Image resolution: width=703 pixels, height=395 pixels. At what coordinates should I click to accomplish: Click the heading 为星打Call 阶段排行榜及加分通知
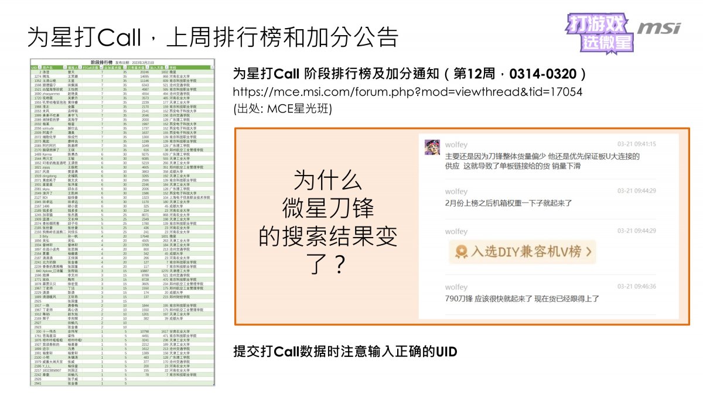coord(410,74)
